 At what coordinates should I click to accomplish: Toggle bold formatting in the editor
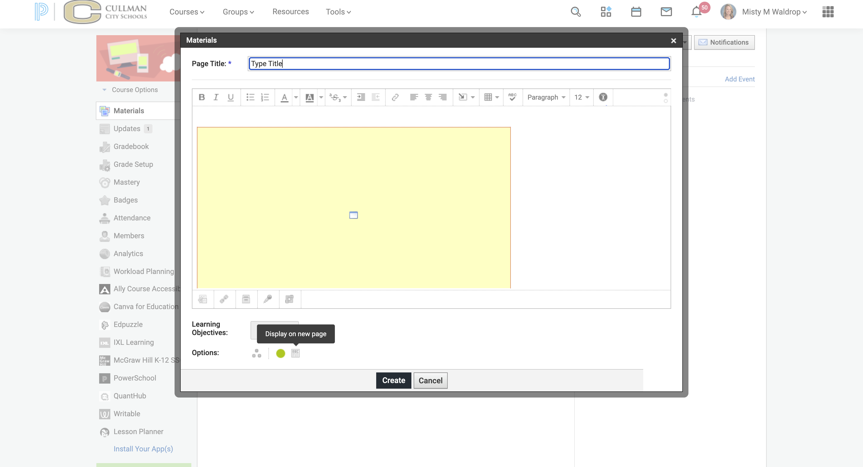(x=201, y=97)
